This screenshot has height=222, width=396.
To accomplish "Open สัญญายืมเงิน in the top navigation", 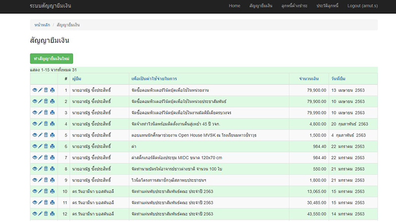I will coord(261,6).
